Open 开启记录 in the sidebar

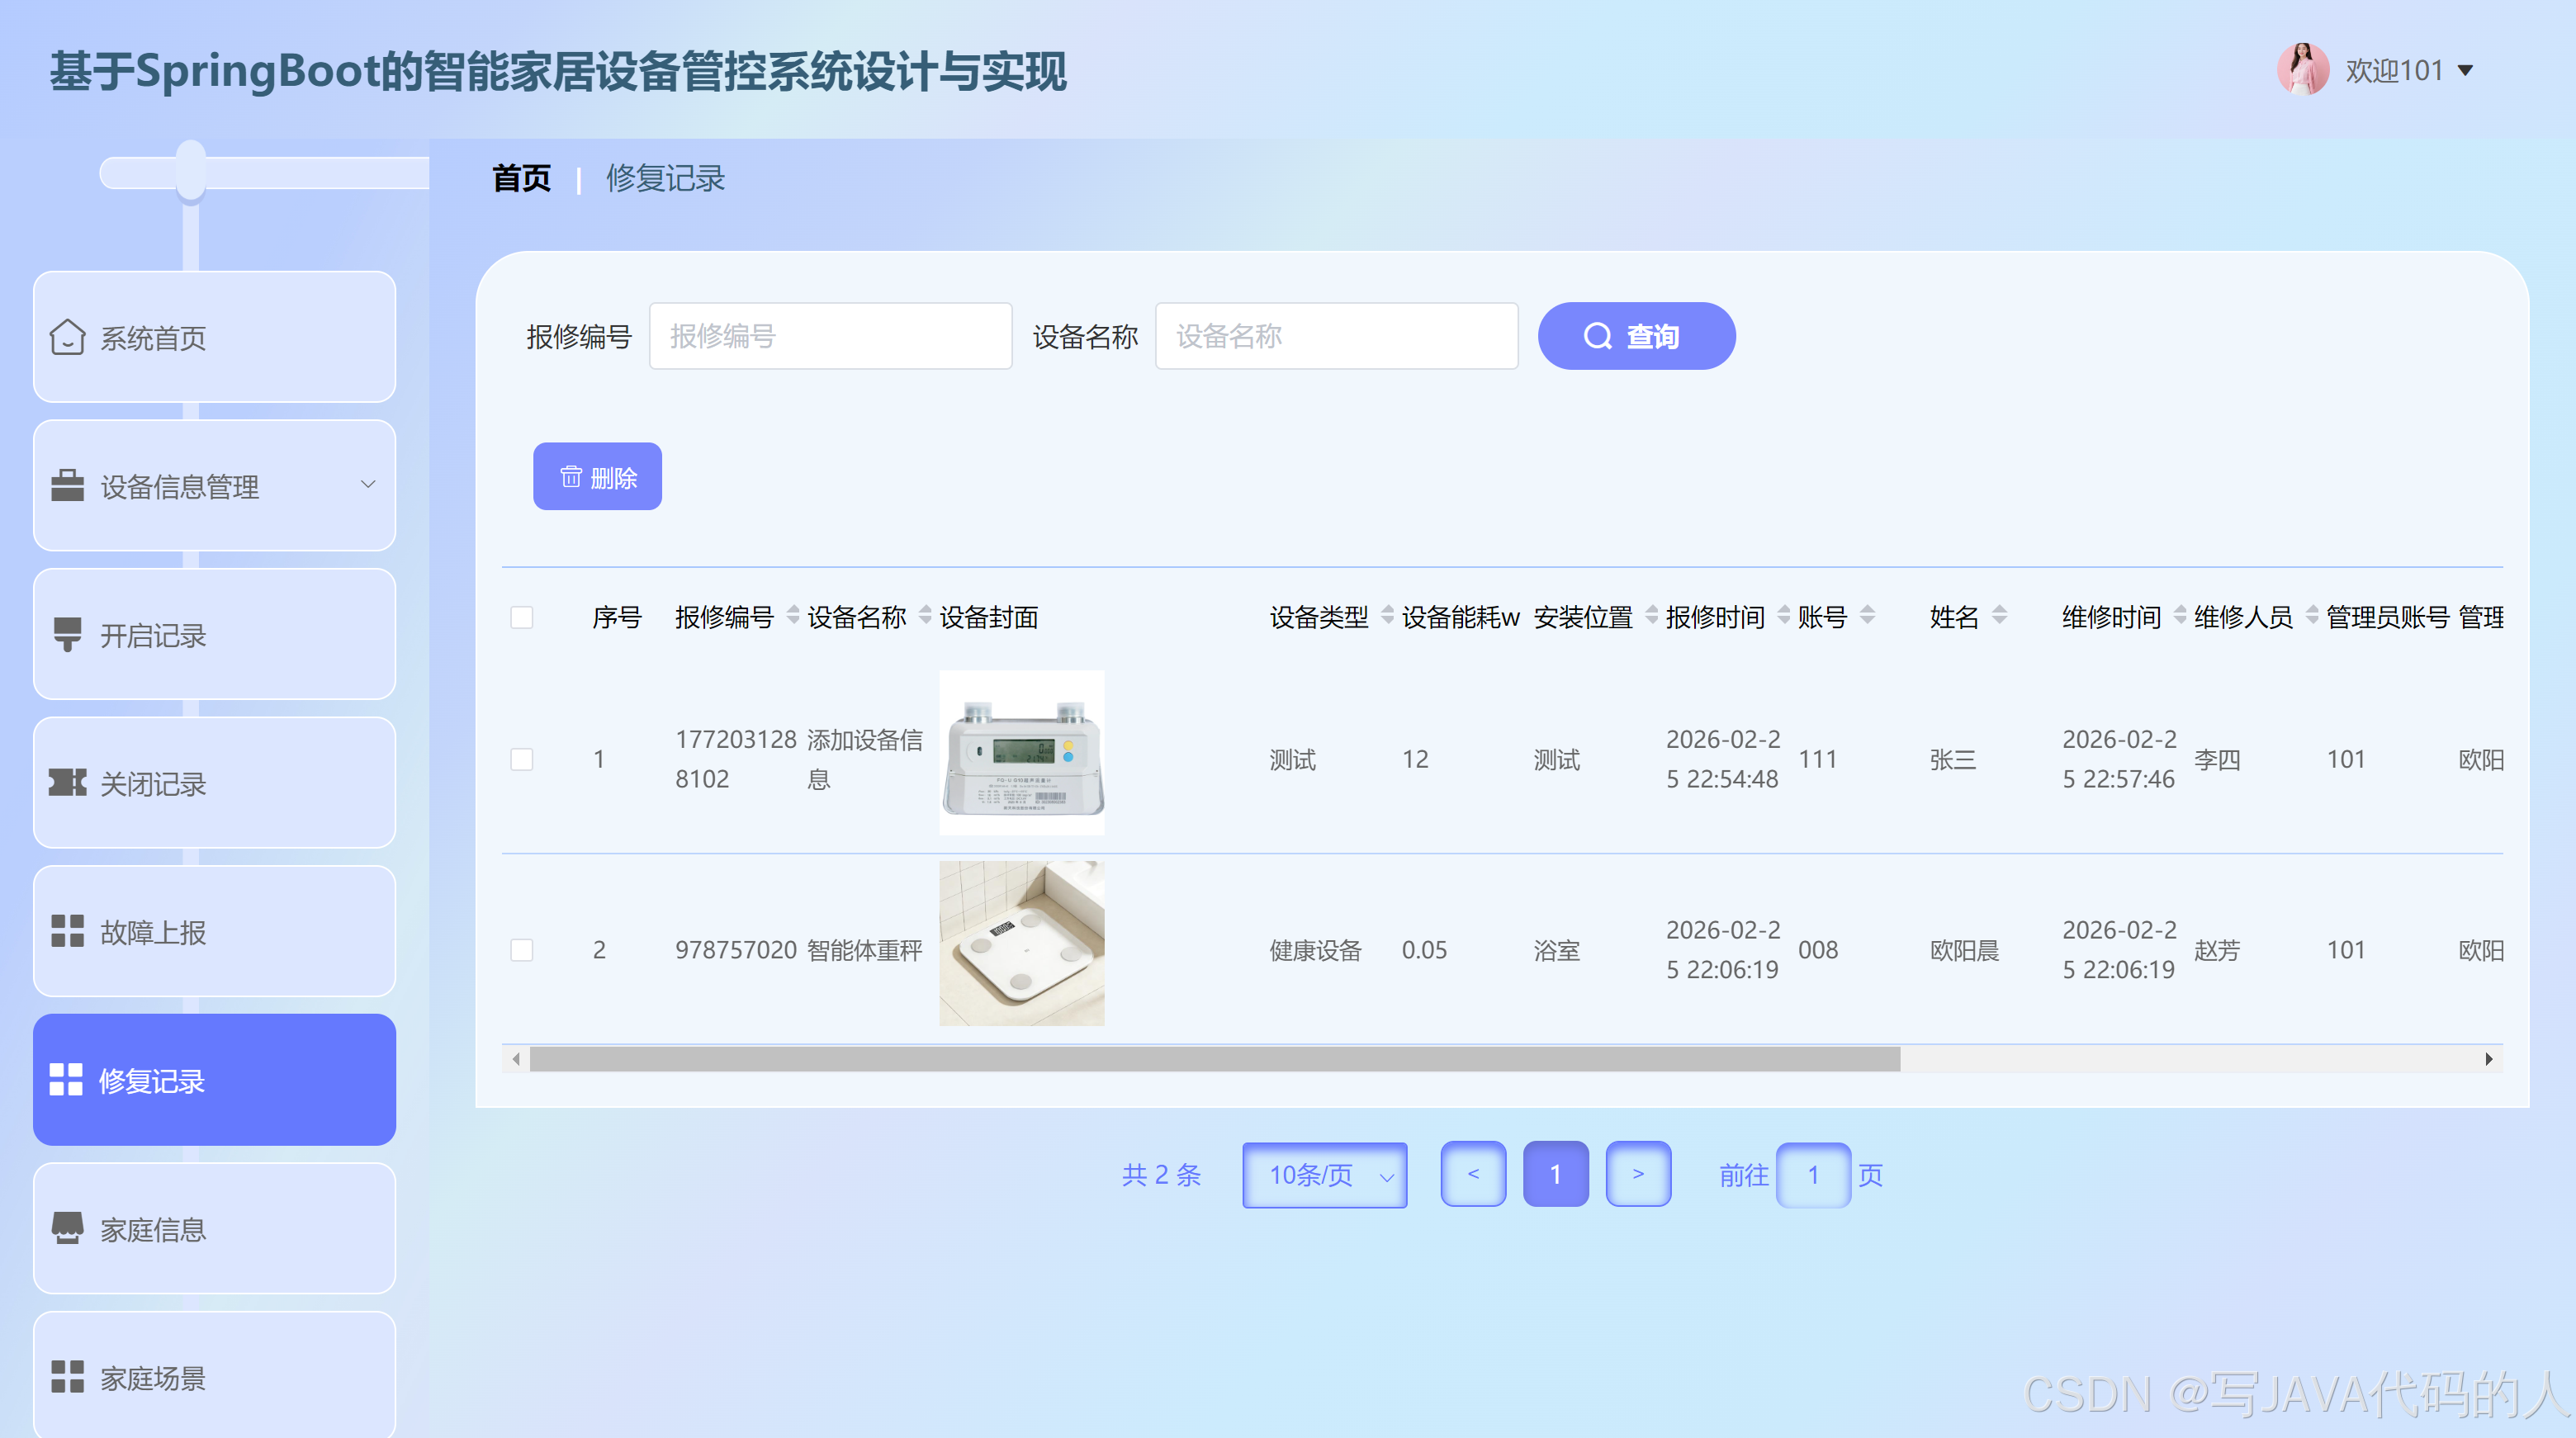point(214,634)
